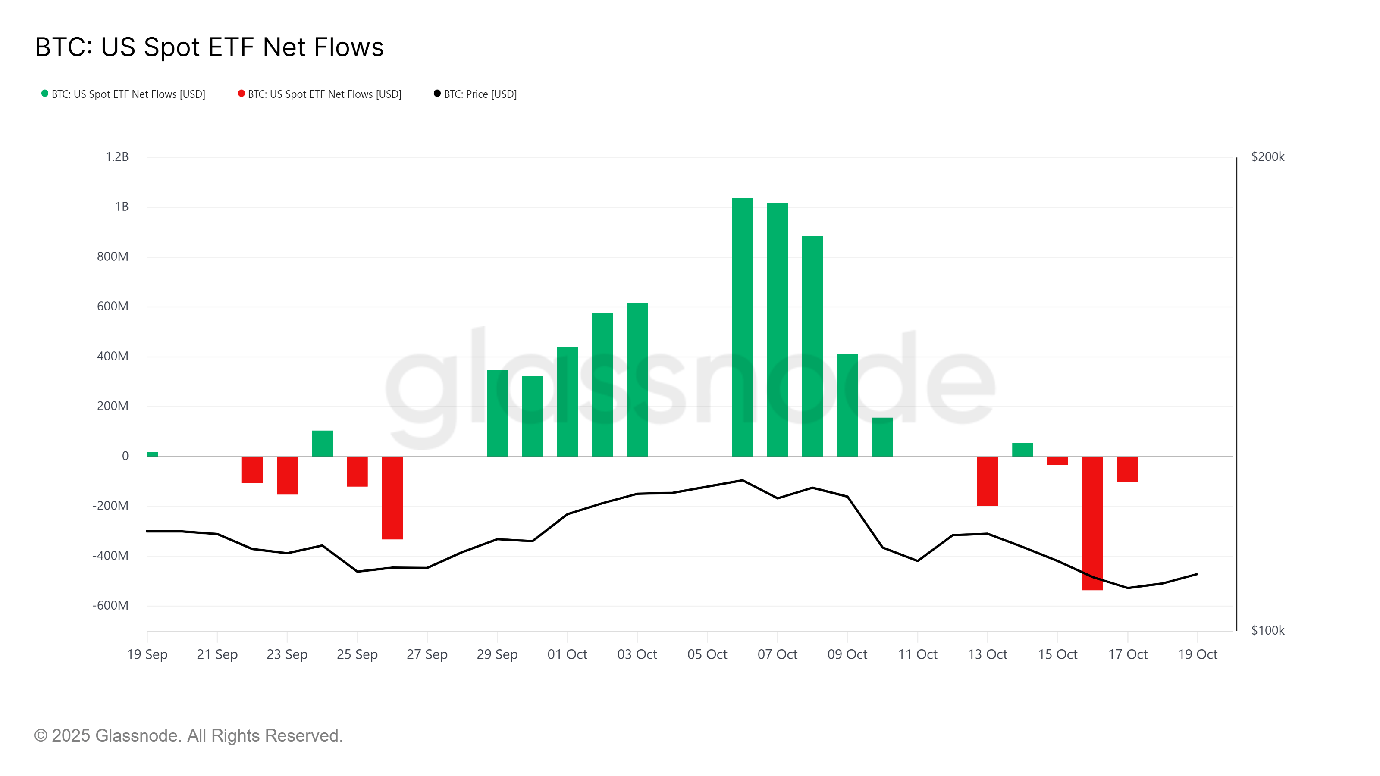Select the small green bar at 24 Sep

point(322,444)
